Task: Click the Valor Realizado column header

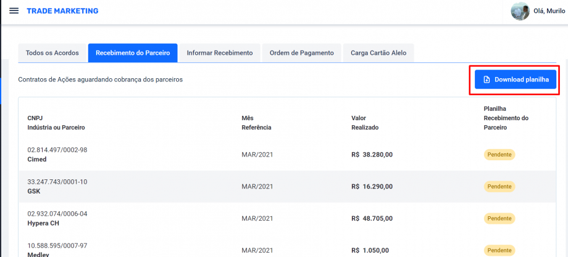Action: pos(365,123)
